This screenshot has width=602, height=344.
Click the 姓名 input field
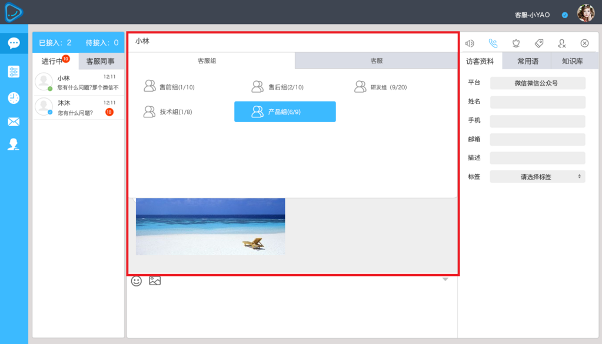click(537, 102)
